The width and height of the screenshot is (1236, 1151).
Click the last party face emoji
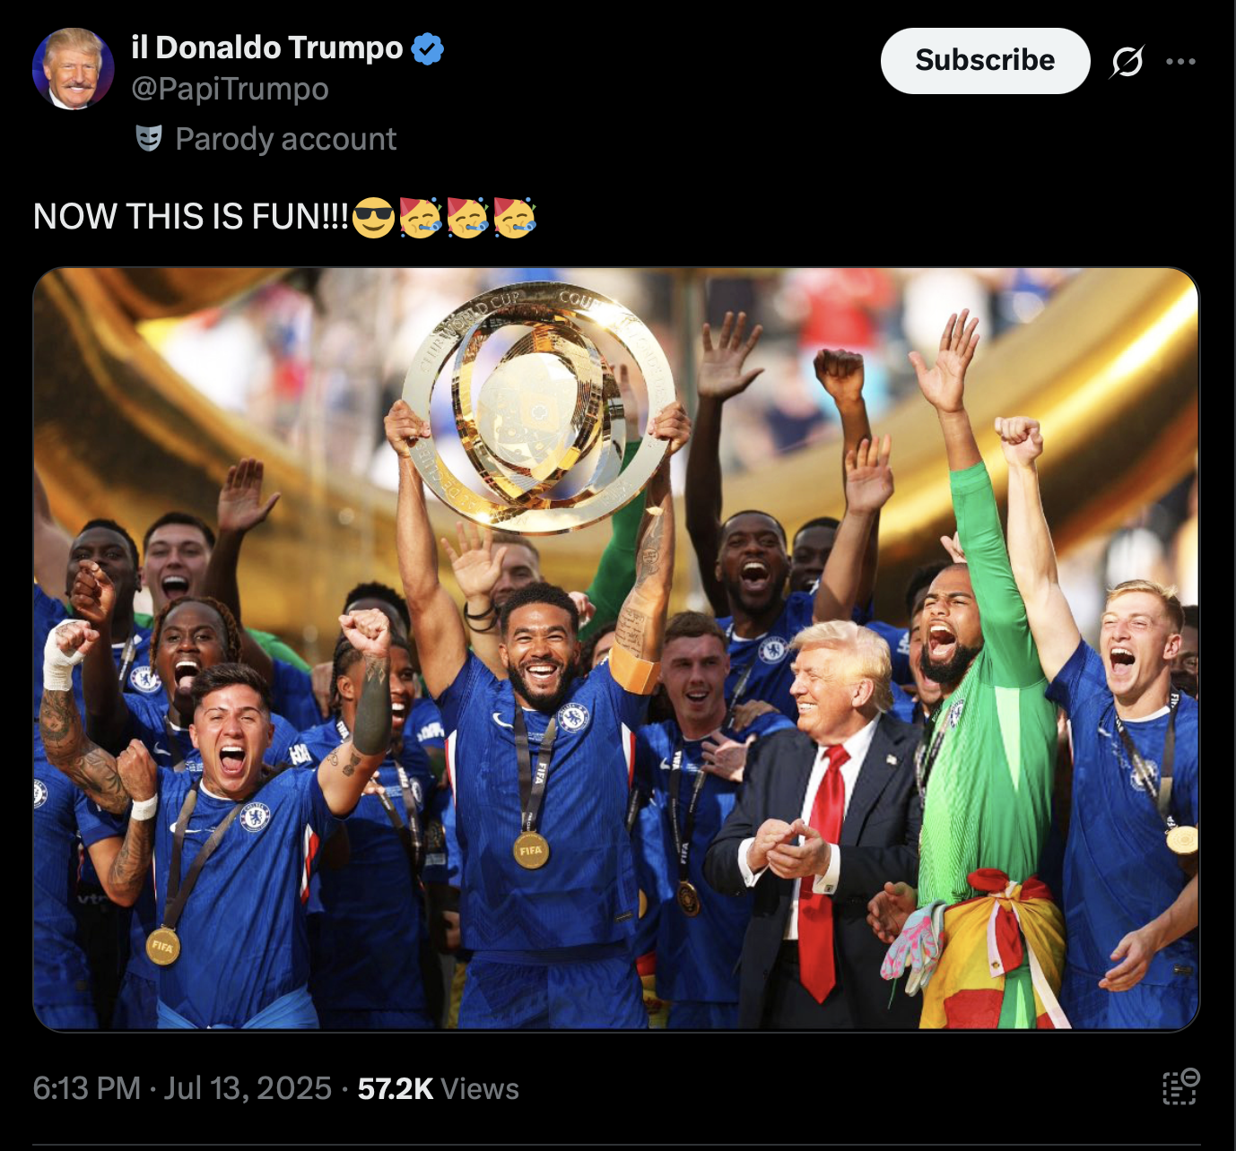[514, 217]
